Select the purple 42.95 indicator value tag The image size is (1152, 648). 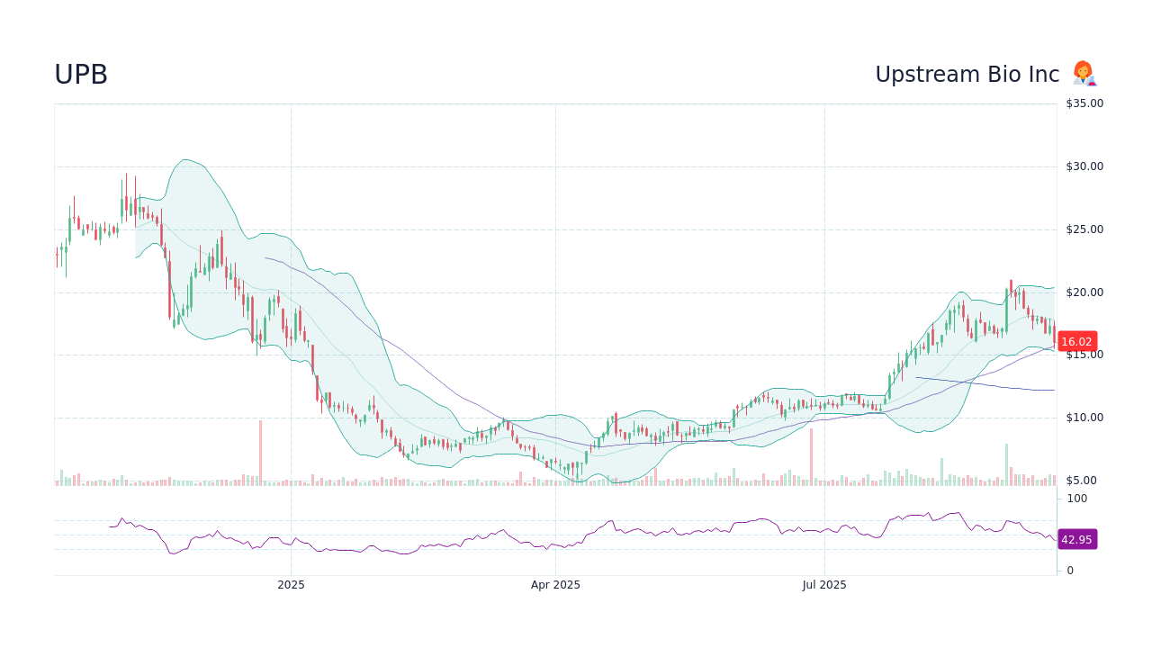[1075, 539]
